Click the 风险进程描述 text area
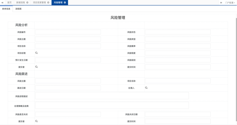237x125 pixels. [112, 96]
